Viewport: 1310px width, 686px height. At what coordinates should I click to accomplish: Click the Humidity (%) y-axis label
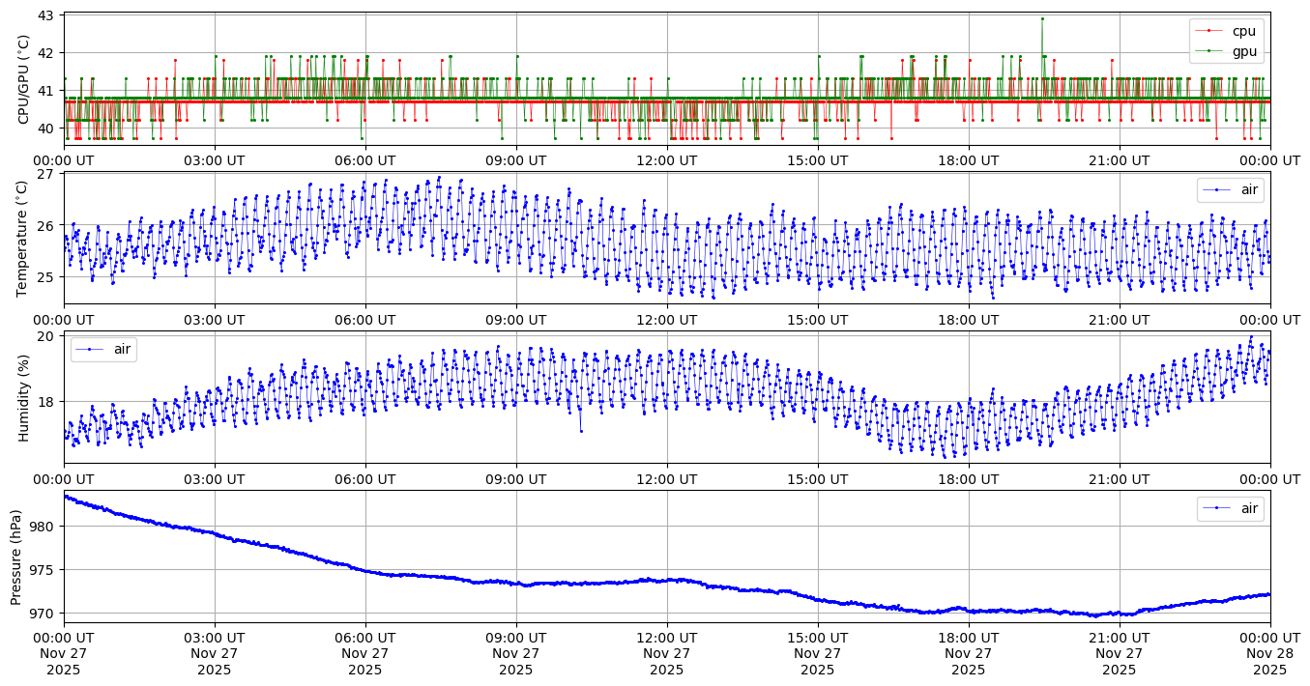(x=24, y=397)
